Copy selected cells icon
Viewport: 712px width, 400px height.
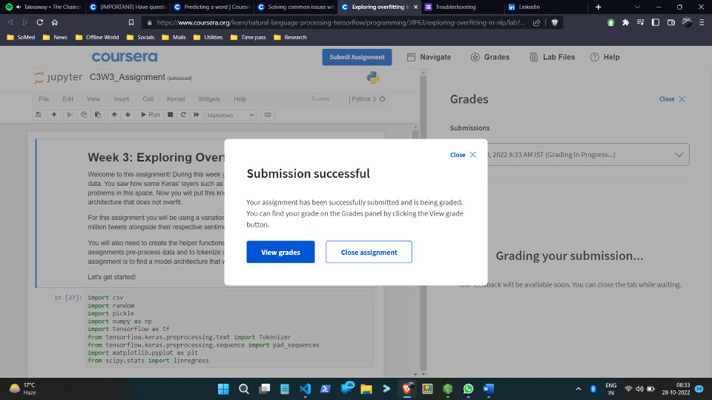[x=83, y=115]
